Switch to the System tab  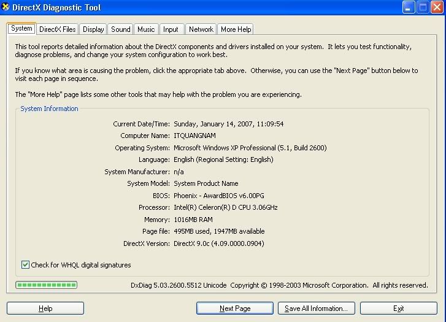pyautogui.click(x=21, y=28)
